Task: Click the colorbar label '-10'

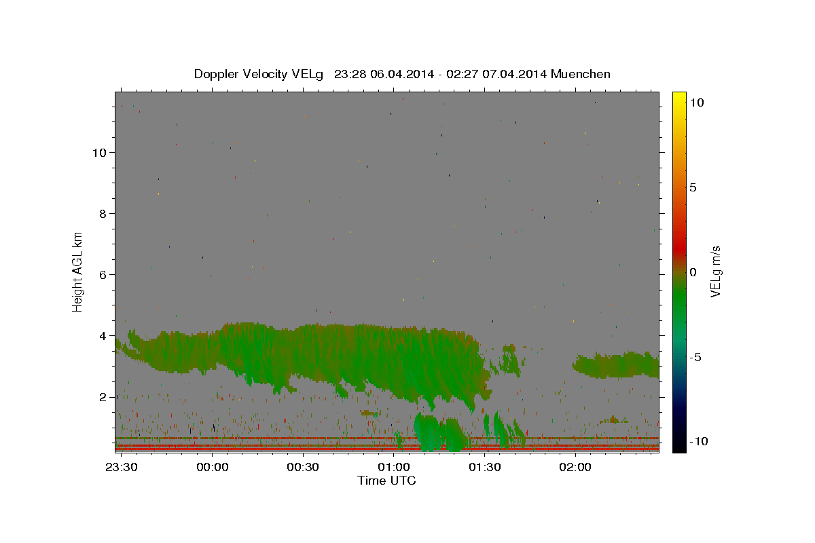Action: click(x=698, y=442)
